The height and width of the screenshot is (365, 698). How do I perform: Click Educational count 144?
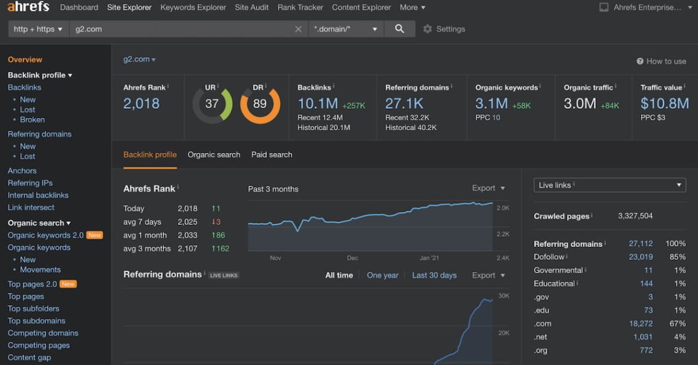pos(646,284)
